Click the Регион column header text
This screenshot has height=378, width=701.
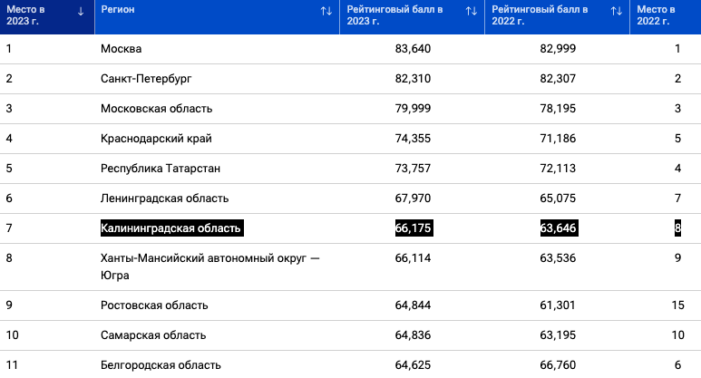click(x=118, y=9)
